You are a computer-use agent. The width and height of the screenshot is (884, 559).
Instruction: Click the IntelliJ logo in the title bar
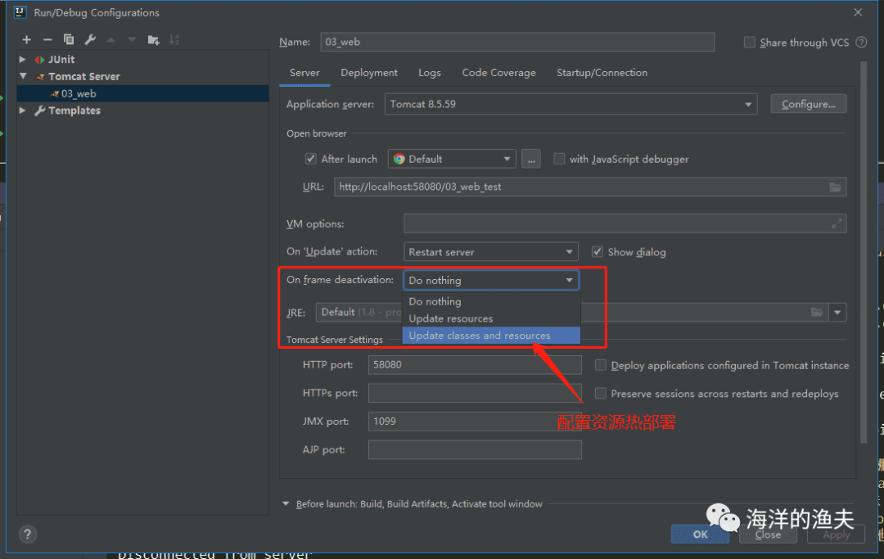click(20, 12)
